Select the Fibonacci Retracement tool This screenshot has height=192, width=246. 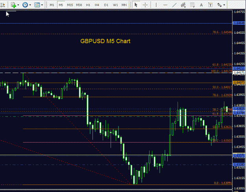point(192,5)
